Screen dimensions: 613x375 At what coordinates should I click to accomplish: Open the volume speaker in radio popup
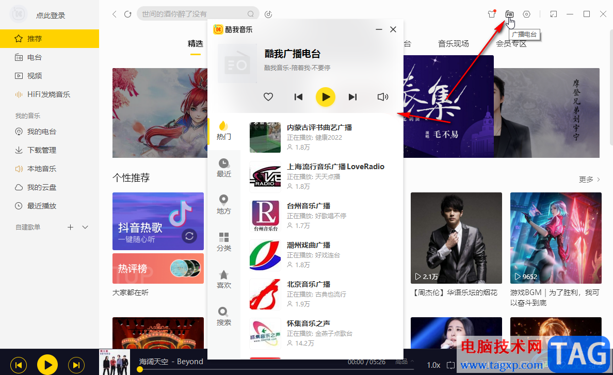point(383,96)
